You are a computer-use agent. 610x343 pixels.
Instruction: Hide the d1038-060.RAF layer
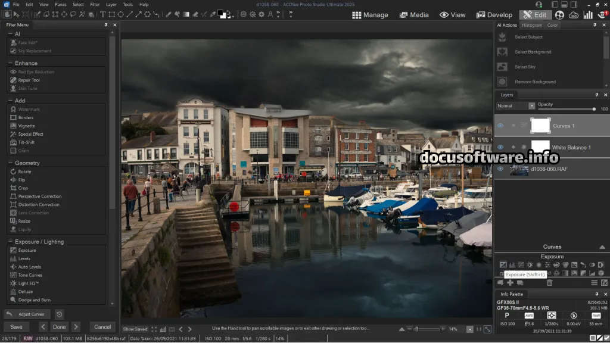(500, 169)
